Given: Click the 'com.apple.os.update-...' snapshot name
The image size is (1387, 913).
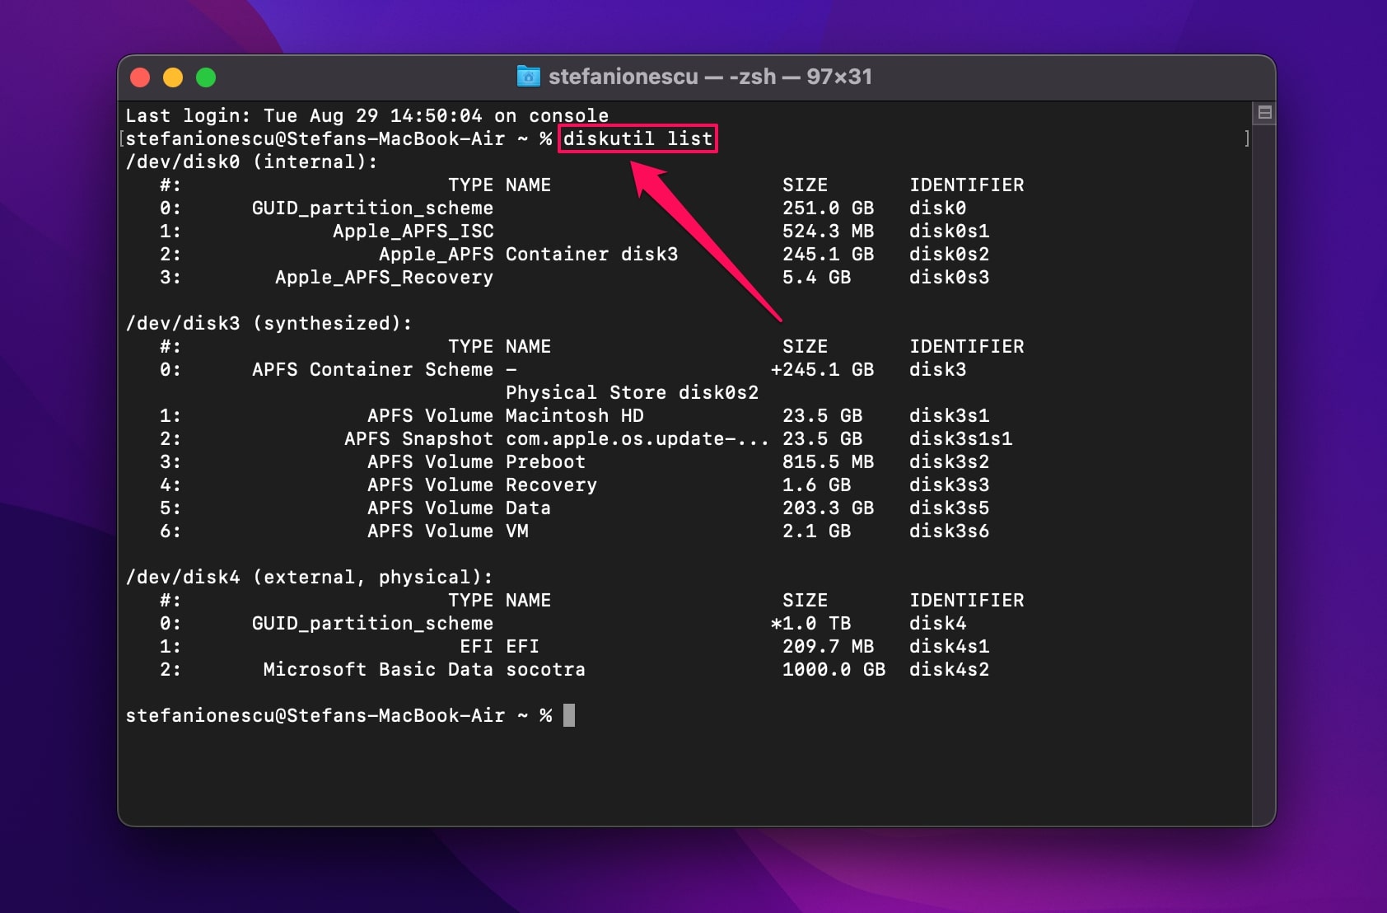Looking at the screenshot, I should click(637, 438).
